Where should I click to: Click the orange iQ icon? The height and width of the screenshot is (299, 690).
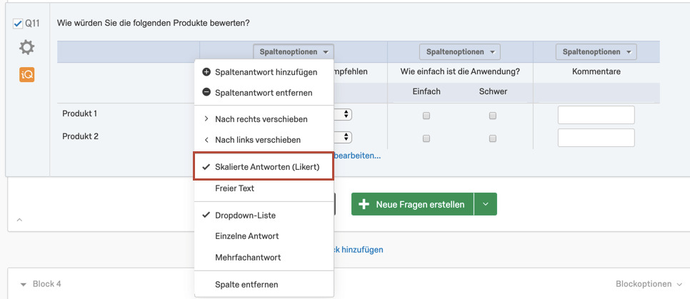tap(27, 74)
